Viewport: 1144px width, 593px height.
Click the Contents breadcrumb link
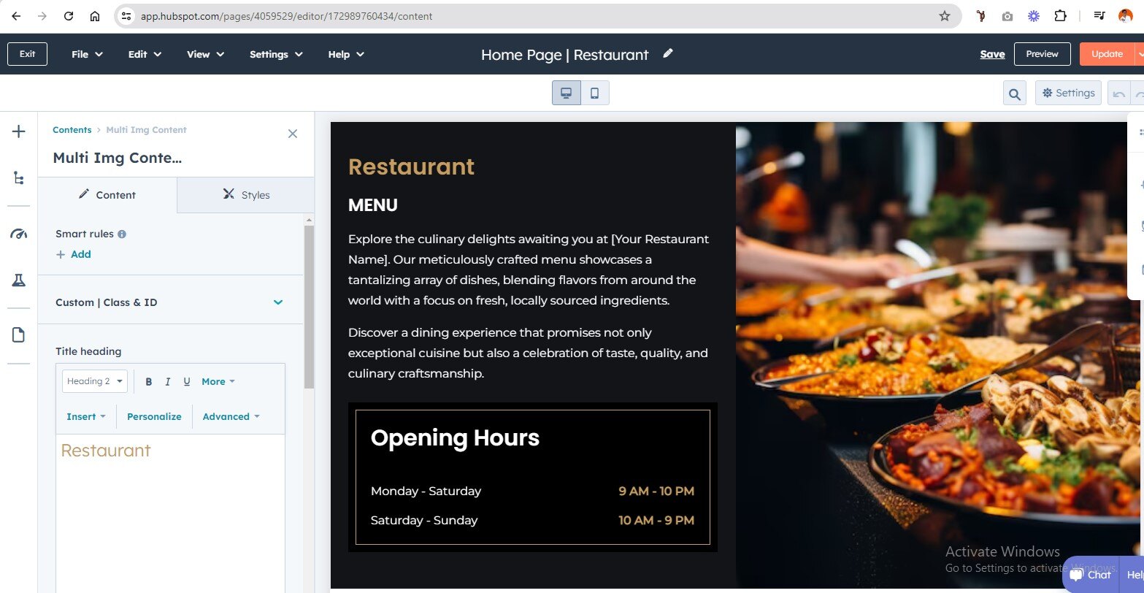tap(72, 130)
